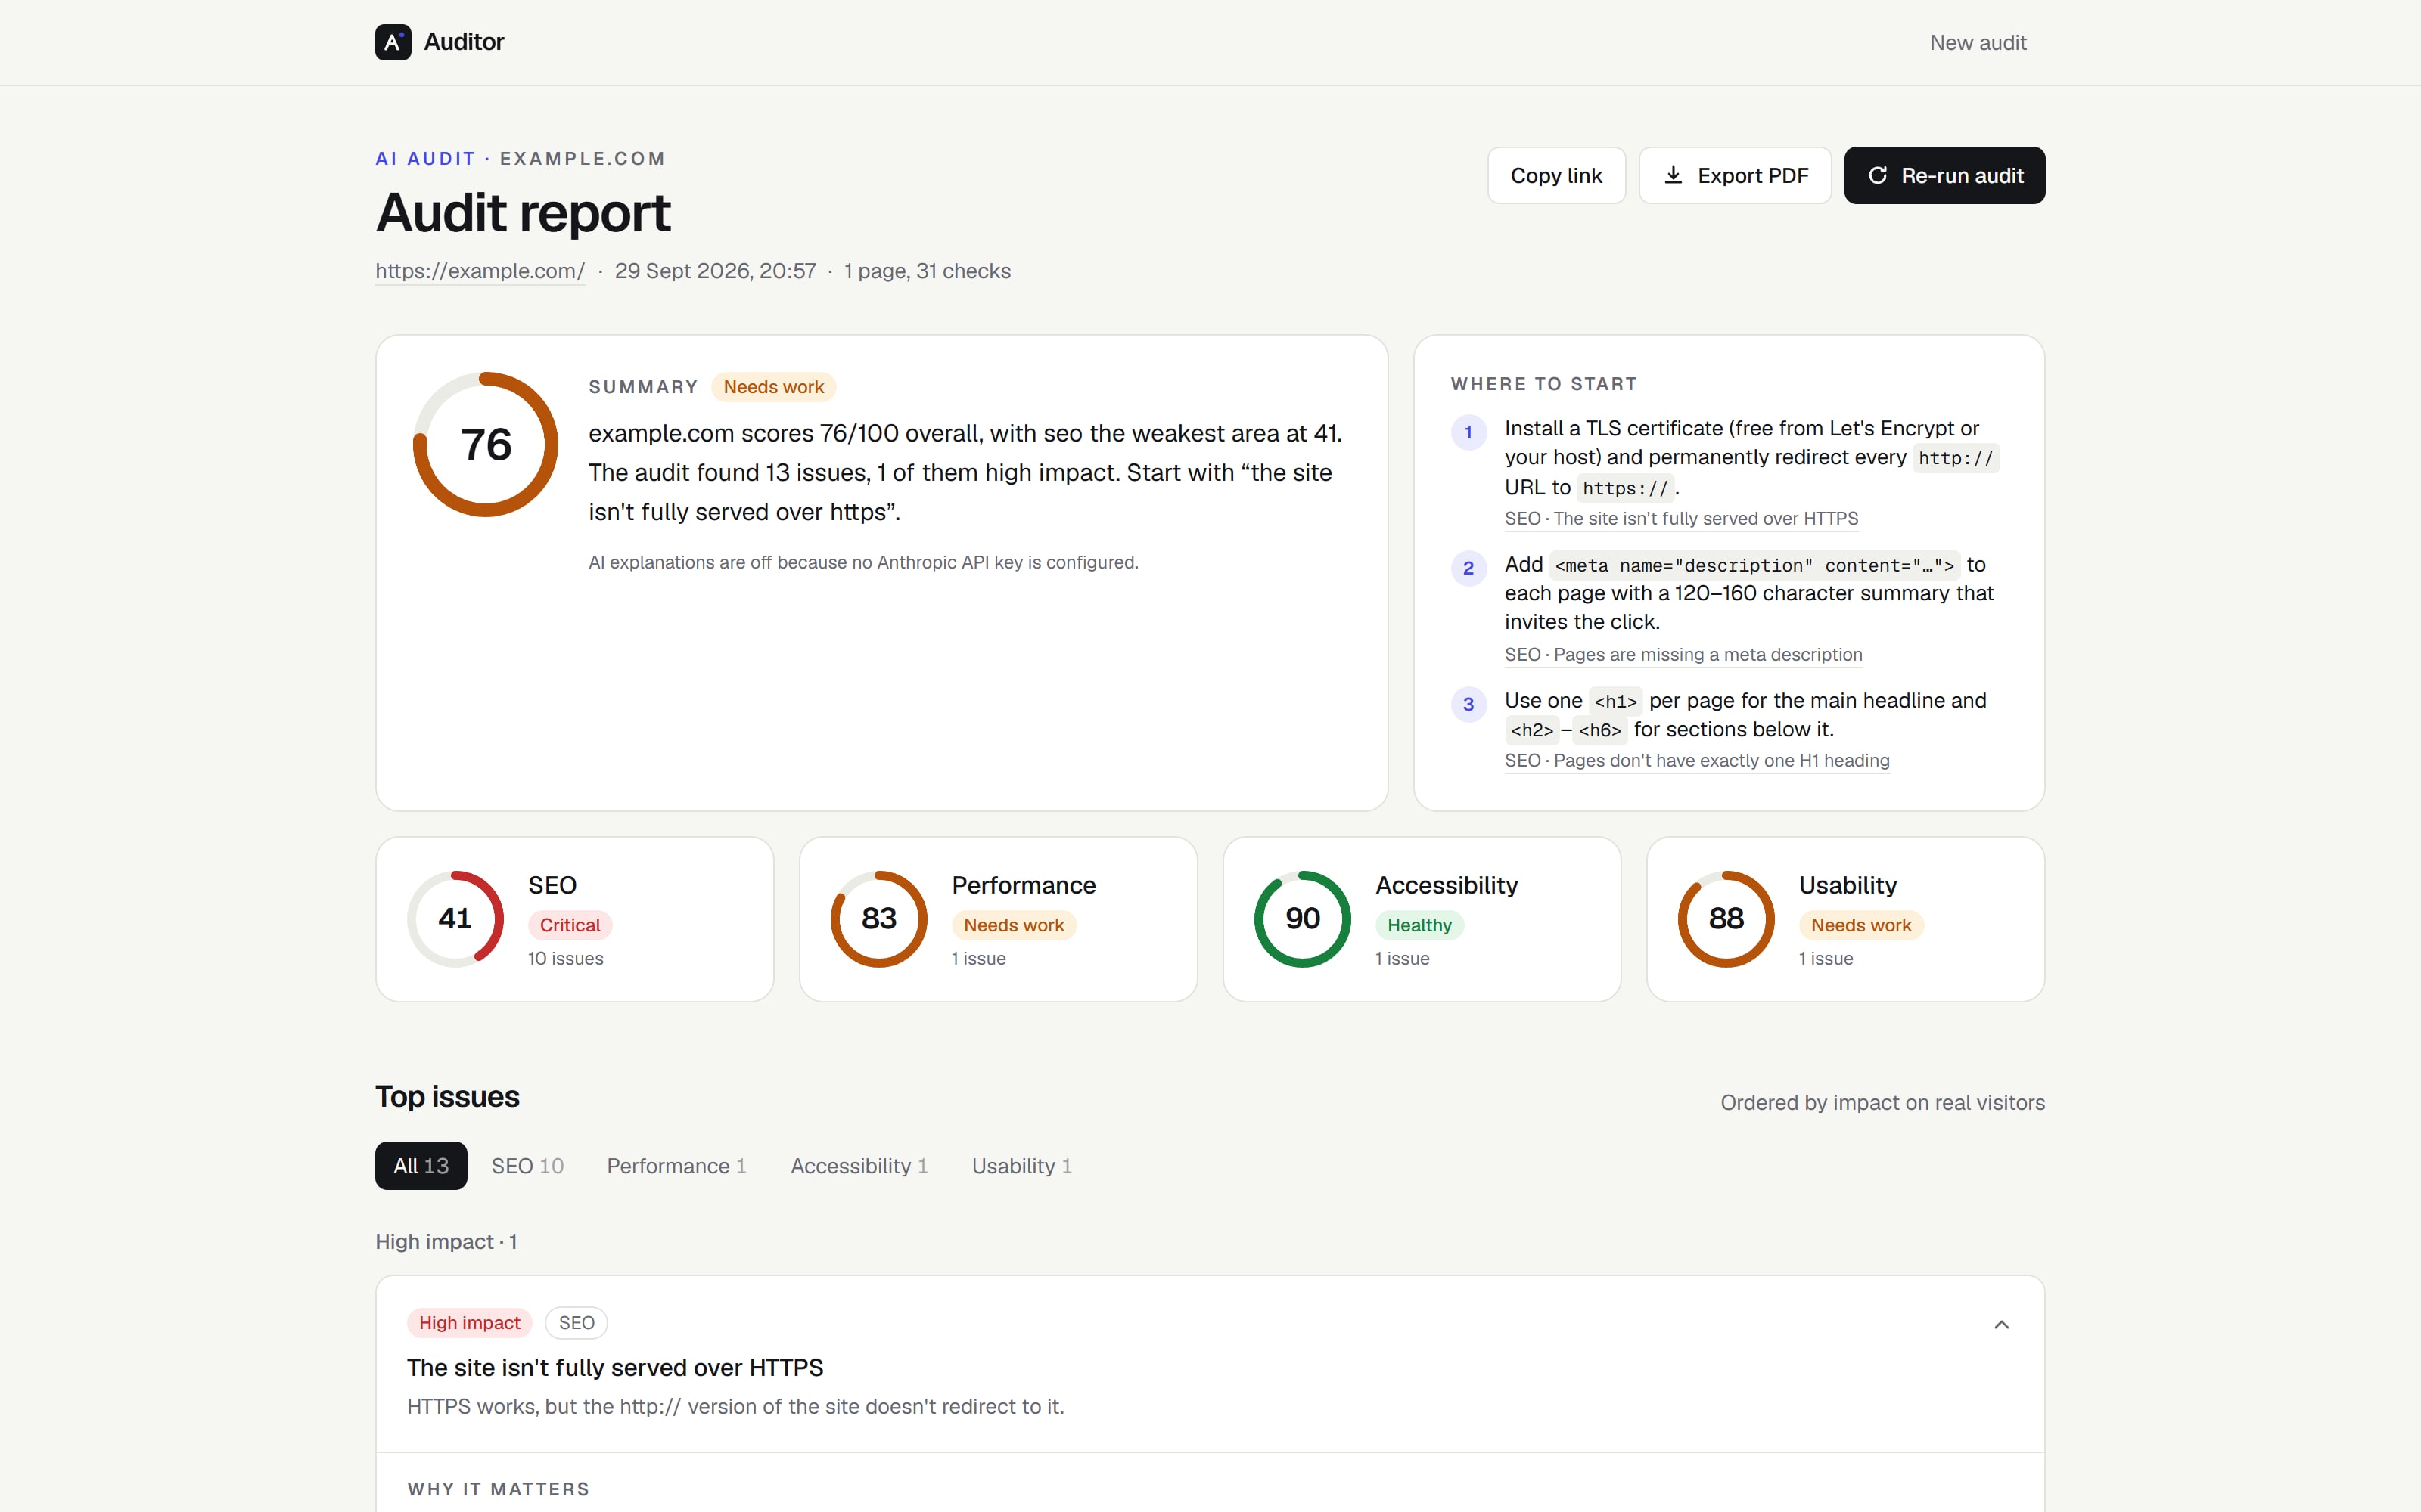2421x1512 pixels.
Task: Follow 'Pages are missing a meta description' link
Action: pos(1683,655)
